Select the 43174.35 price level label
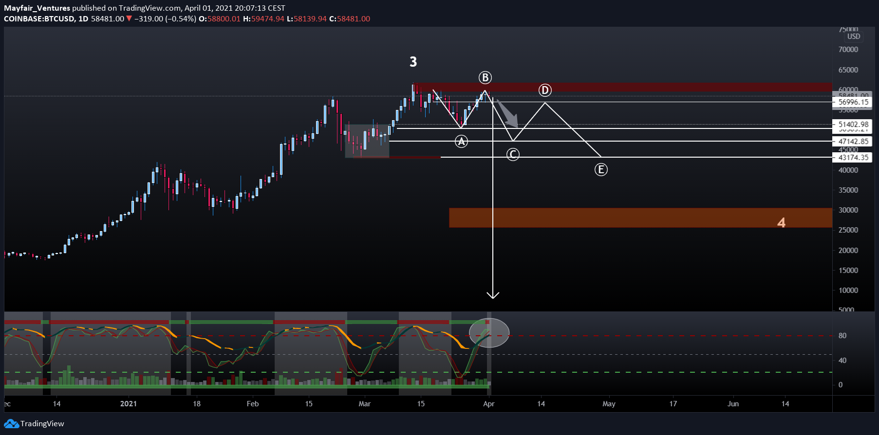This screenshot has height=435, width=879. [x=853, y=158]
